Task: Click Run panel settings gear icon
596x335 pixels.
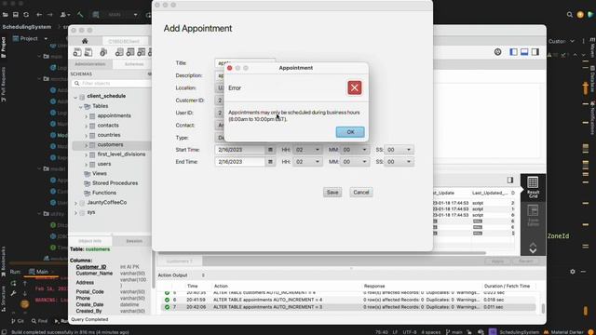Action: click(x=573, y=272)
